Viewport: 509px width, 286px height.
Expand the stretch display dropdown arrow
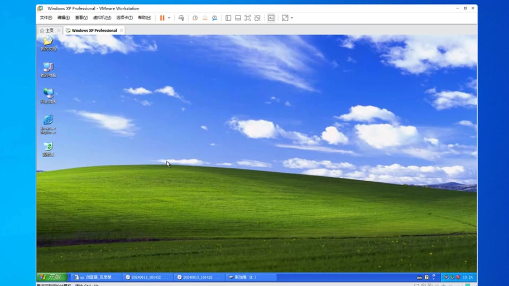pyautogui.click(x=292, y=18)
